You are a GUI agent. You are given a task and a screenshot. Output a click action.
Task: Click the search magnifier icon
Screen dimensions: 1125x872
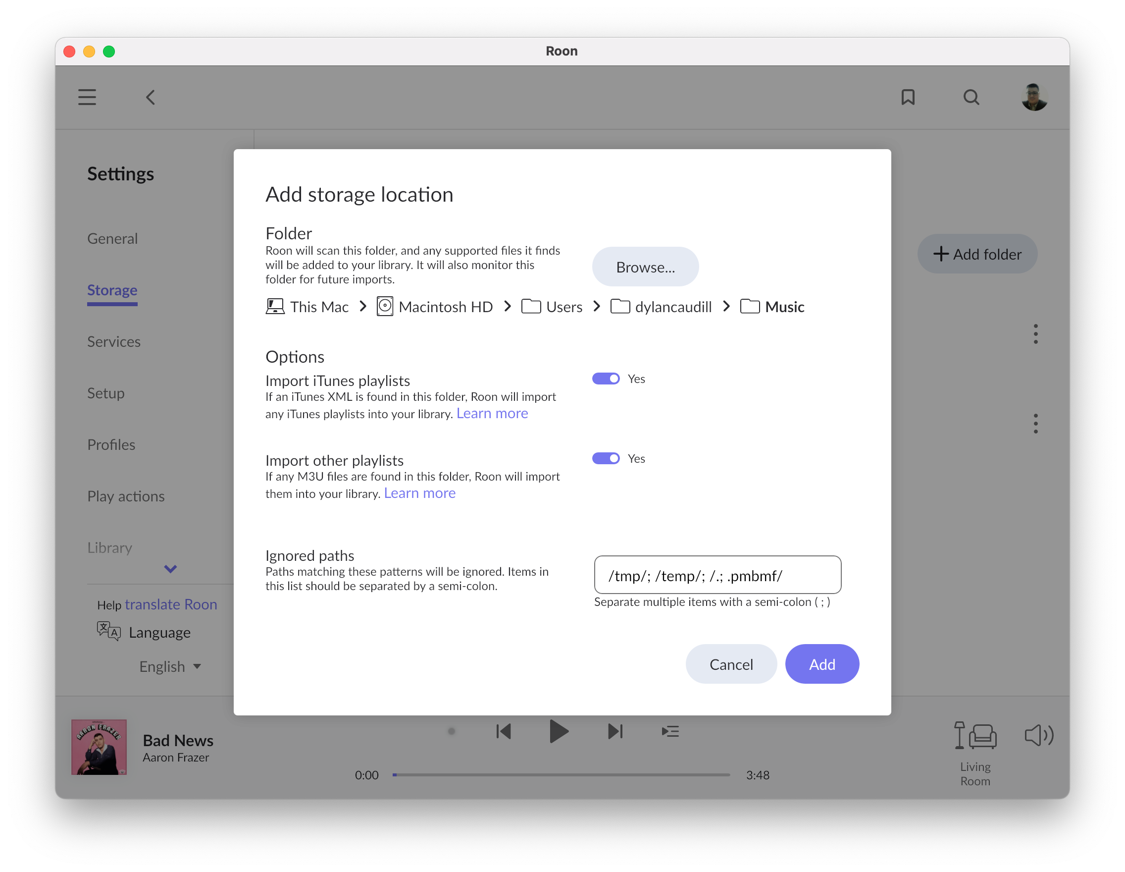(971, 97)
